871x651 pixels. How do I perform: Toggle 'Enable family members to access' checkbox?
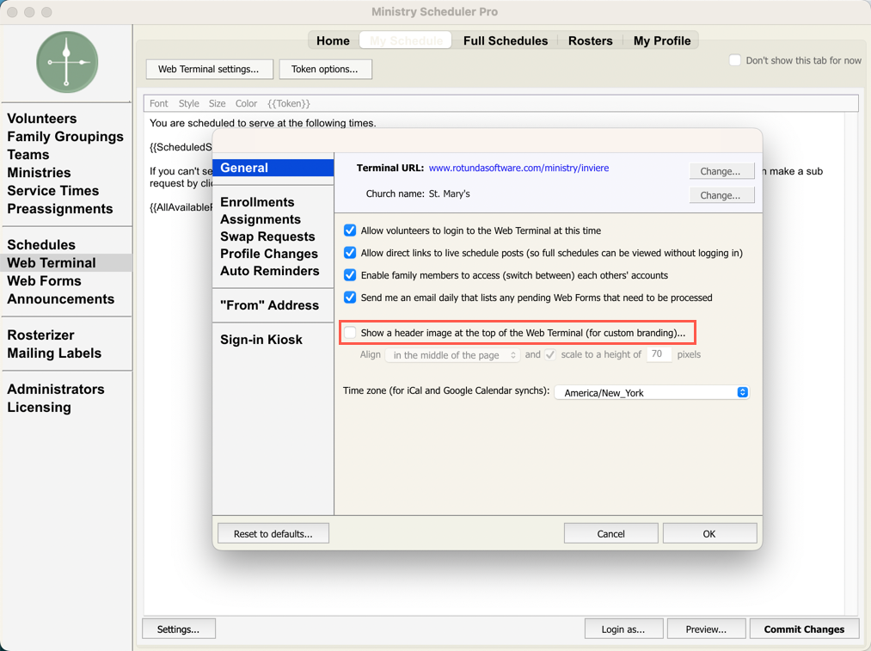tap(350, 275)
